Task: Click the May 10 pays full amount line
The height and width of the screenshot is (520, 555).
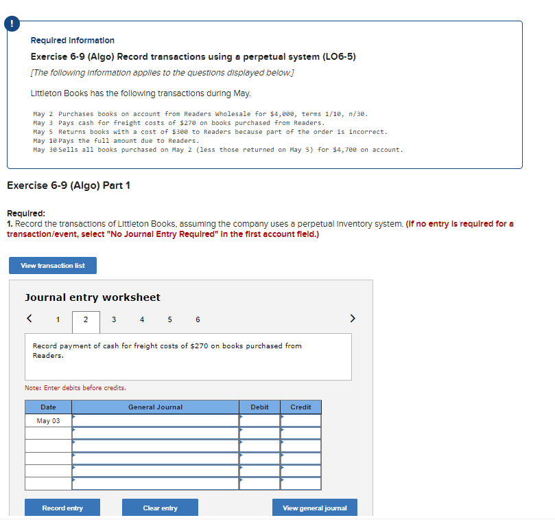Action: pyautogui.click(x=116, y=141)
